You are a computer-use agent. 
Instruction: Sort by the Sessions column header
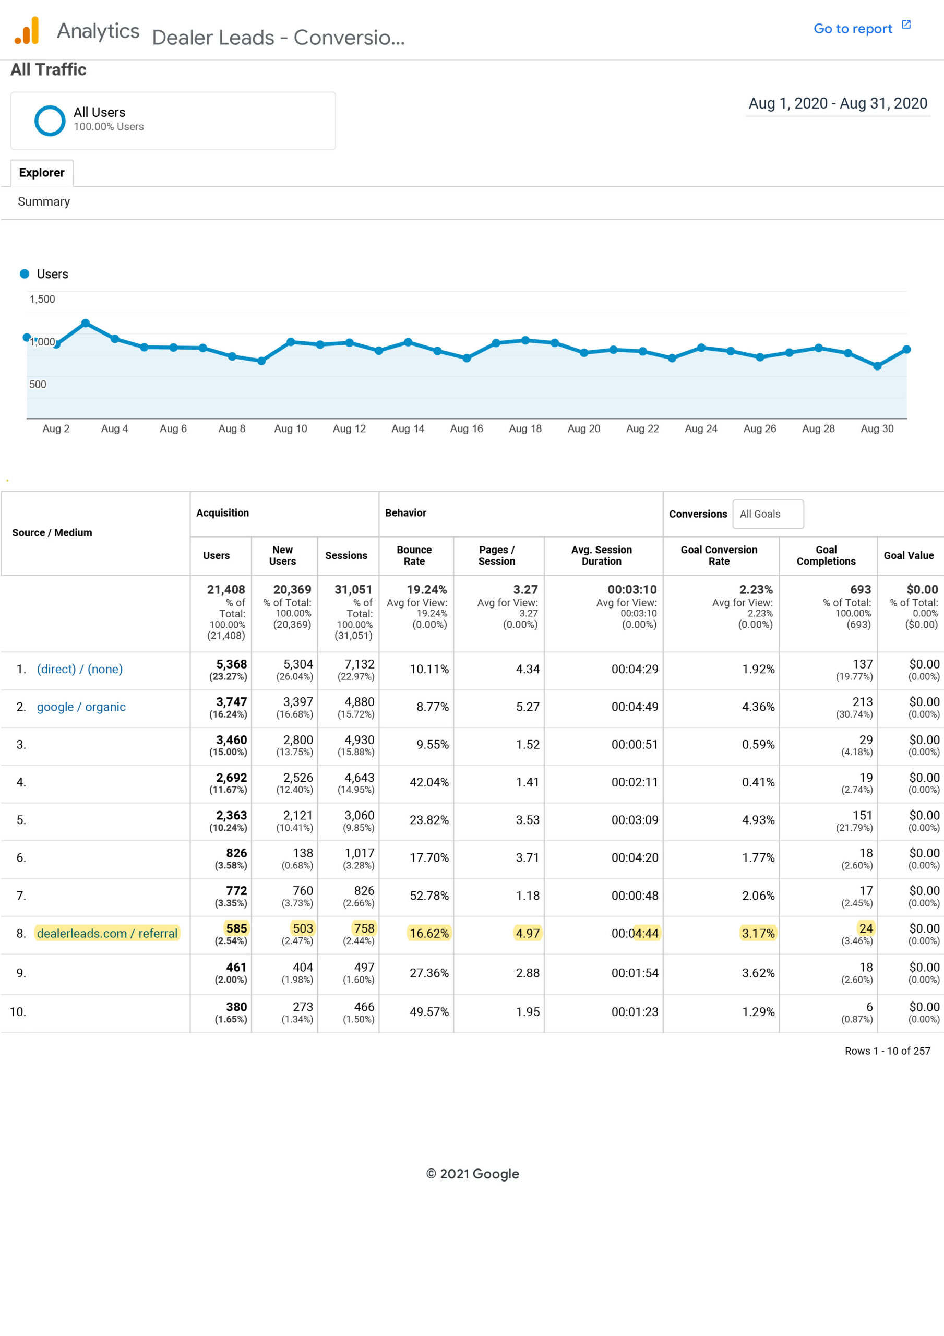tap(346, 556)
